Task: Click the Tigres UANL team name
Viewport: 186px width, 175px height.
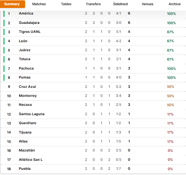Action: (30, 32)
